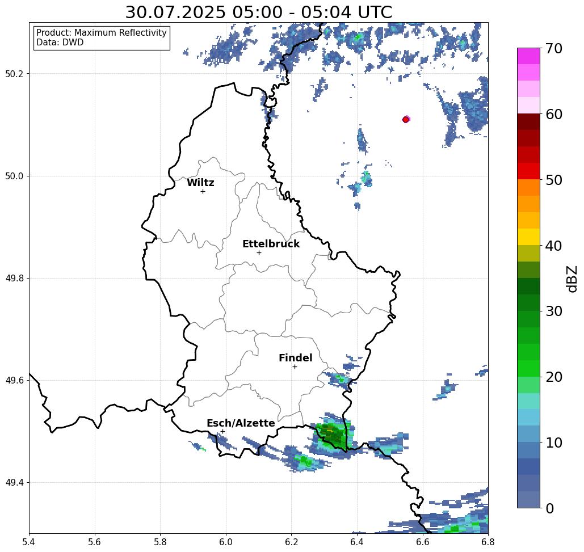Click the latitude tick label 49.4
Image resolution: width=584 pixels, height=552 pixels.
[x=14, y=483]
